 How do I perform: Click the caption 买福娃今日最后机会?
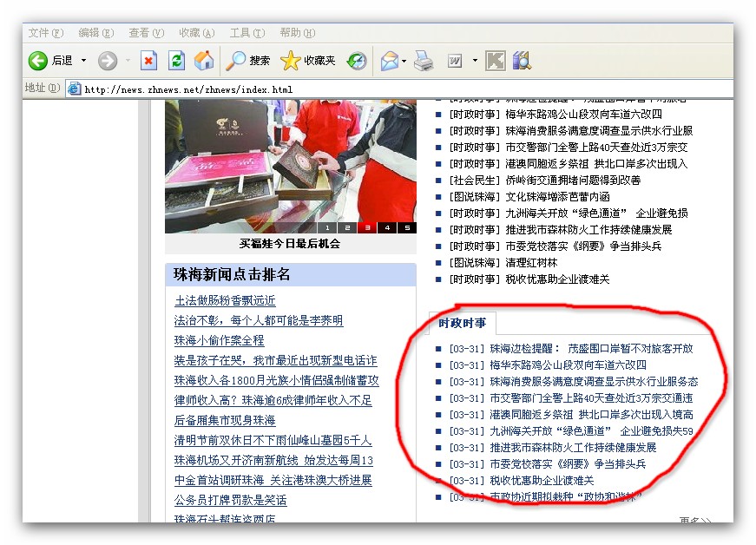pyautogui.click(x=290, y=244)
